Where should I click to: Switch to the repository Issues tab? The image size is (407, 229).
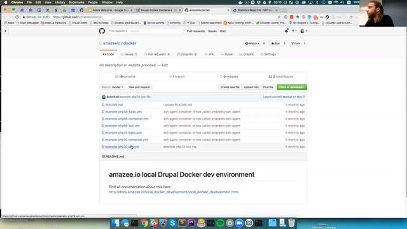(128, 54)
